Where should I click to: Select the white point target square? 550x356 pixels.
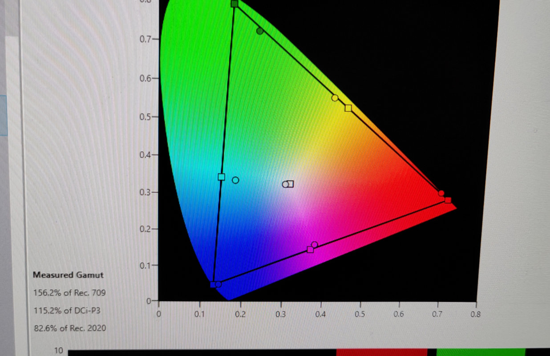pos(291,184)
